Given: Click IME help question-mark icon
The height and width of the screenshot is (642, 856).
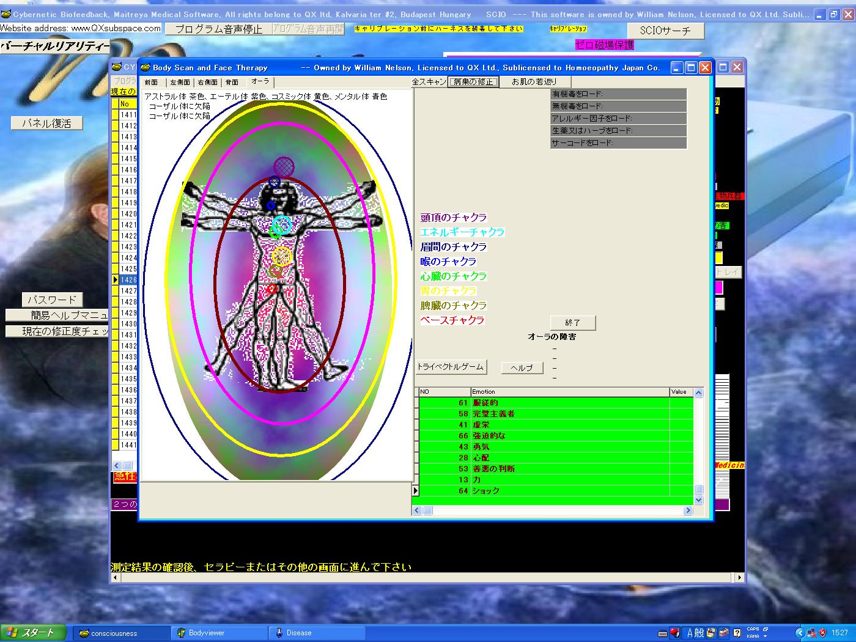Looking at the screenshot, I should click(x=737, y=633).
